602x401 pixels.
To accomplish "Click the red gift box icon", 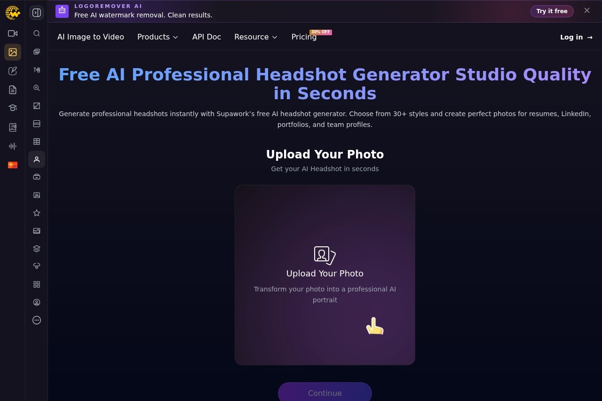I will coord(13,165).
